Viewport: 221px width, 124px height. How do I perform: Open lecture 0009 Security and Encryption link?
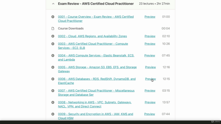[x=96, y=116]
